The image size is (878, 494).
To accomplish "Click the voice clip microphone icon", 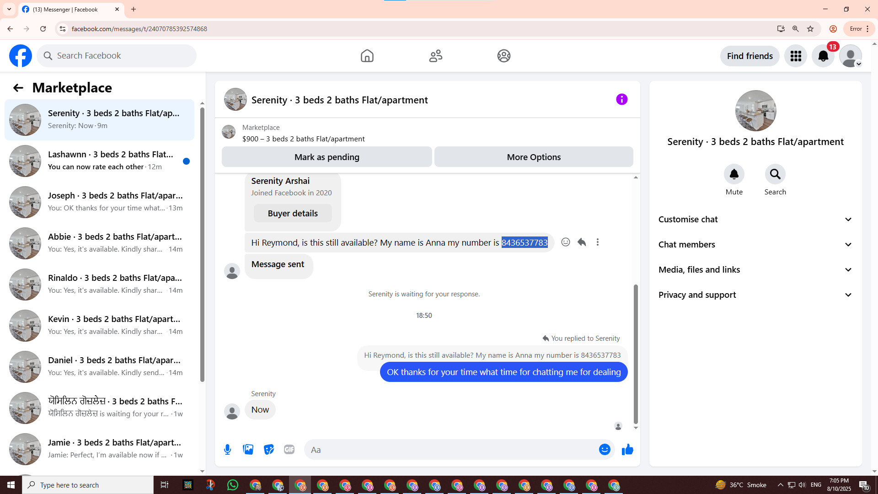I will [x=227, y=450].
